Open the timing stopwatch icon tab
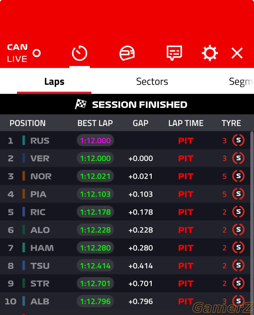The image size is (254, 315). coord(79,53)
